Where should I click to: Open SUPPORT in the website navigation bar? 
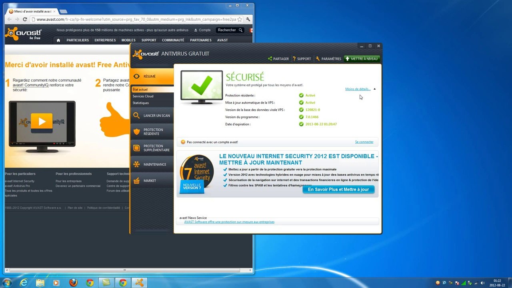click(x=149, y=40)
